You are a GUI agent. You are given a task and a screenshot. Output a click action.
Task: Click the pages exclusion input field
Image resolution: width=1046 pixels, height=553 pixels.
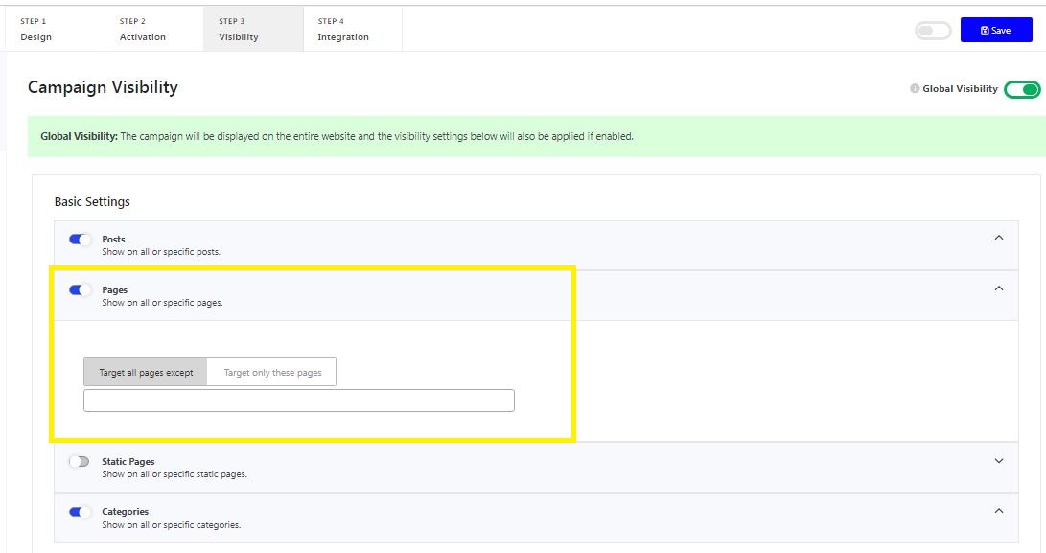[299, 400]
